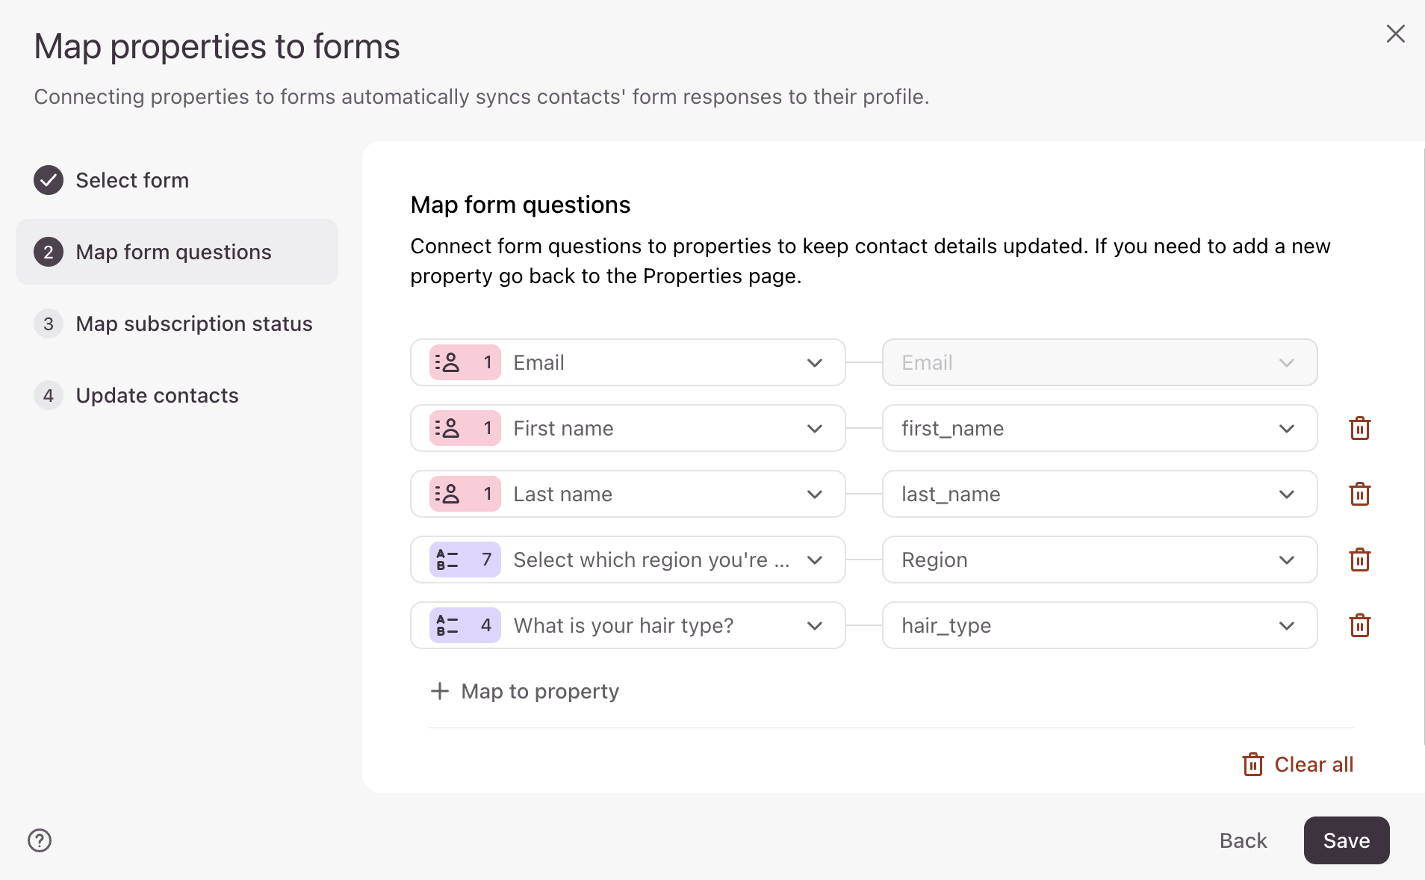Click the Back button
The image size is (1425, 880).
click(x=1243, y=840)
